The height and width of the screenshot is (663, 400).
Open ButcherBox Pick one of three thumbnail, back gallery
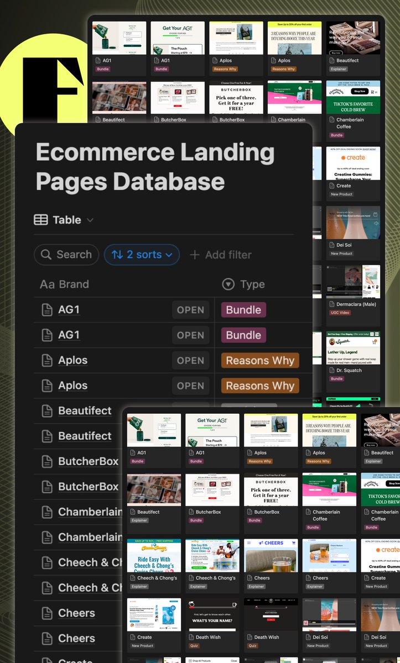click(236, 97)
